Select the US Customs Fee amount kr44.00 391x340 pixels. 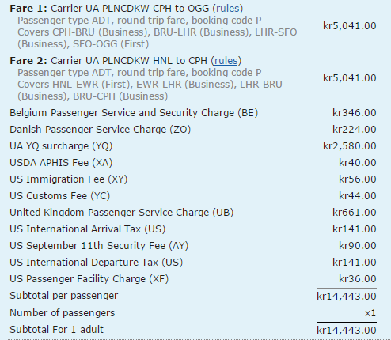tap(358, 196)
